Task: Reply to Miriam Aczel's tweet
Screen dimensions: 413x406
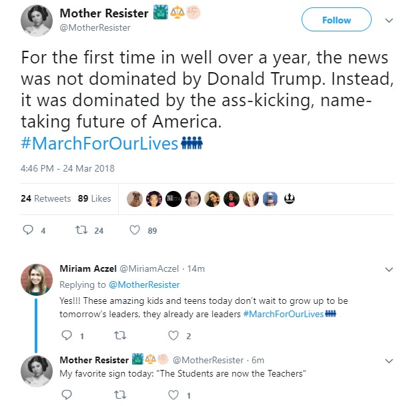Action: point(65,336)
